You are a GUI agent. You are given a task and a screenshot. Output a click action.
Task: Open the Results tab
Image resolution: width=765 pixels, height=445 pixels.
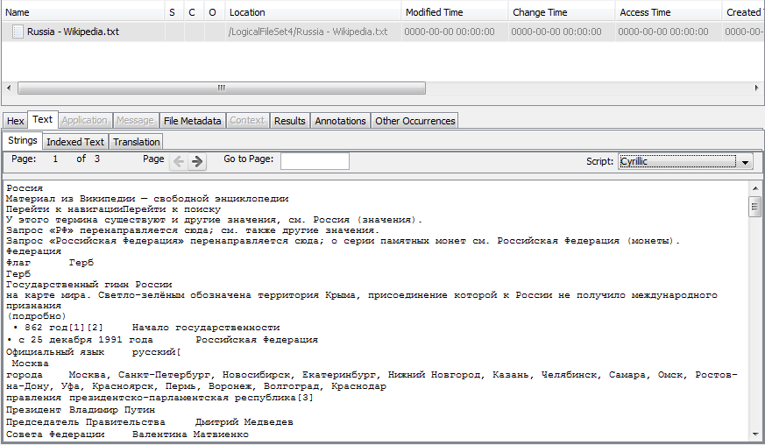point(289,121)
